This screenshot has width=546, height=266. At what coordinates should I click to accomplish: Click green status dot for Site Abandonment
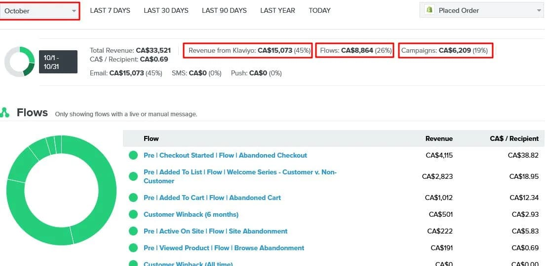133,231
